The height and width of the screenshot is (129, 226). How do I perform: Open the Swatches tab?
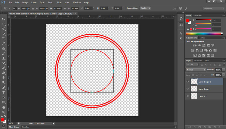[x=198, y=16]
